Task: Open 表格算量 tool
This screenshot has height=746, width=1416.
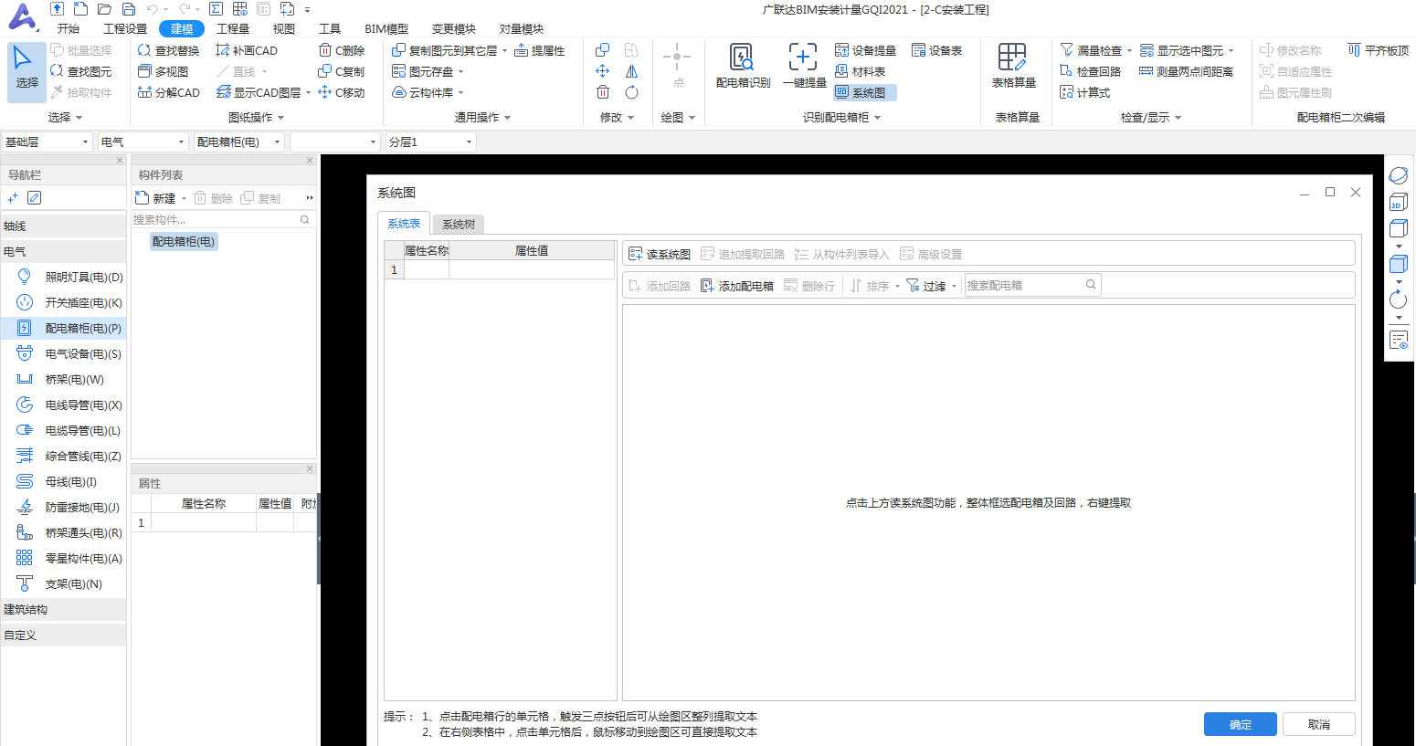Action: [x=1013, y=67]
